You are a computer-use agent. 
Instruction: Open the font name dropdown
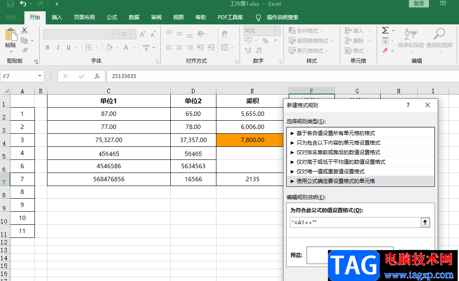pyautogui.click(x=115, y=34)
